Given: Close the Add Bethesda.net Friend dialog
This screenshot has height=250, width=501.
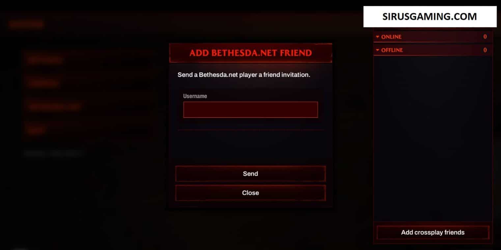Looking at the screenshot, I should click(250, 193).
